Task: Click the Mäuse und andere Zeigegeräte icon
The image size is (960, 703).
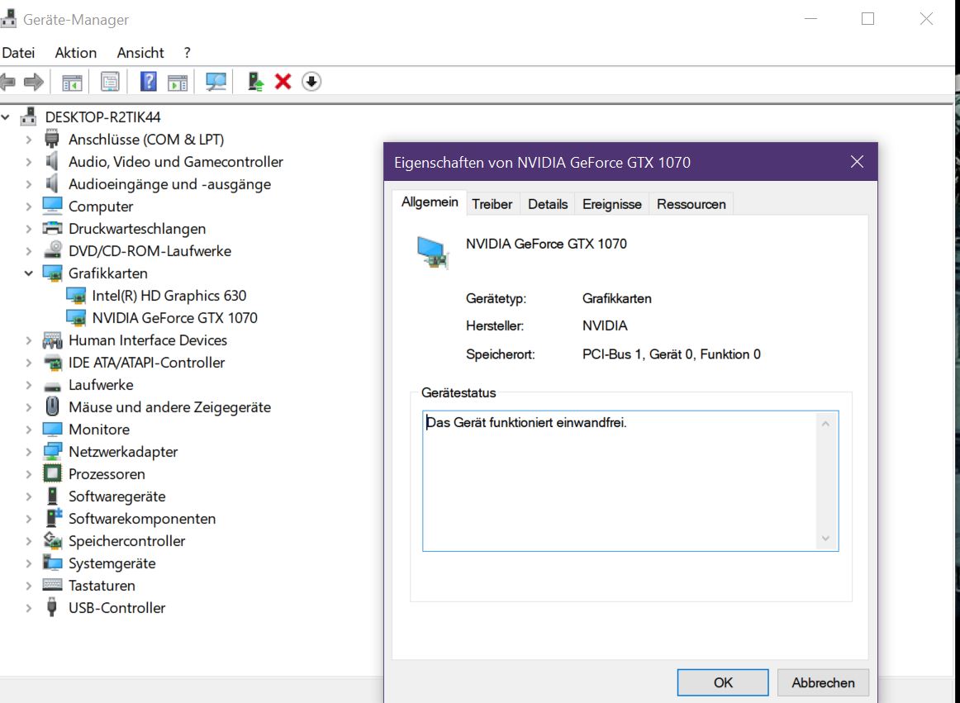Action: tap(53, 406)
